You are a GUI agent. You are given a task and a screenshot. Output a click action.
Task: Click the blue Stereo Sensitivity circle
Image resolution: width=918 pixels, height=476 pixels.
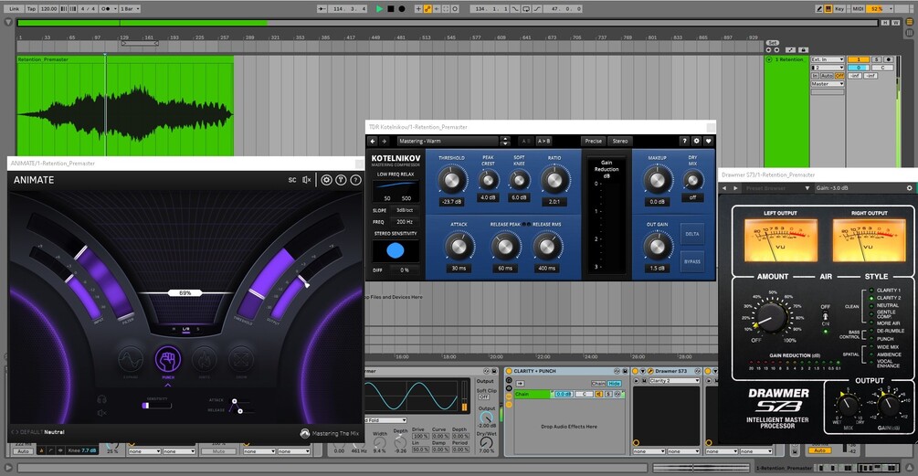pyautogui.click(x=396, y=250)
